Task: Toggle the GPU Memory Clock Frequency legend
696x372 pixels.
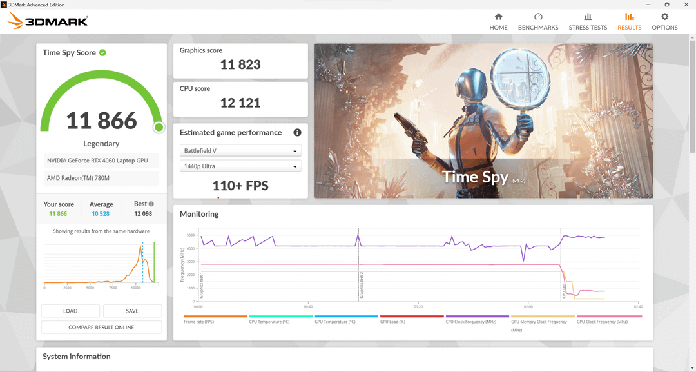Action: click(543, 323)
